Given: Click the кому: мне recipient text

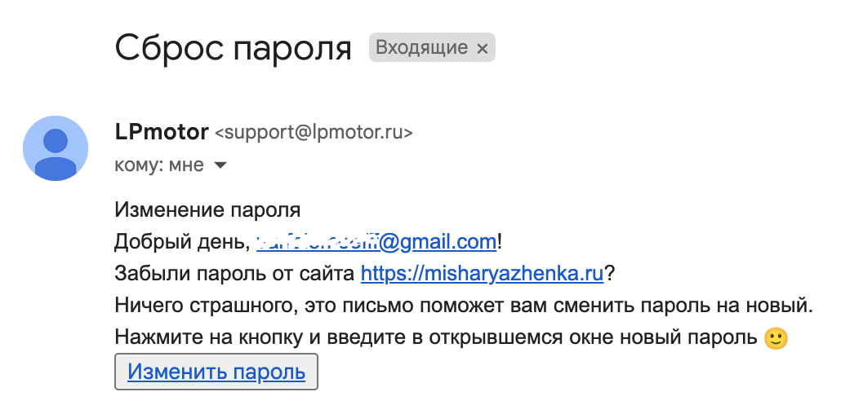Looking at the screenshot, I should [158, 165].
